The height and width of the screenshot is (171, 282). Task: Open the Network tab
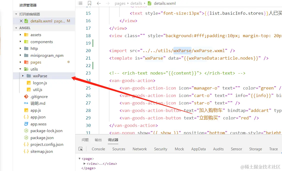pyautogui.click(x=140, y=149)
